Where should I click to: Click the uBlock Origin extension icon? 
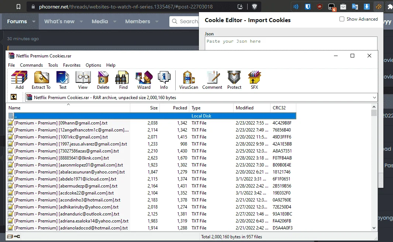coord(320,7)
